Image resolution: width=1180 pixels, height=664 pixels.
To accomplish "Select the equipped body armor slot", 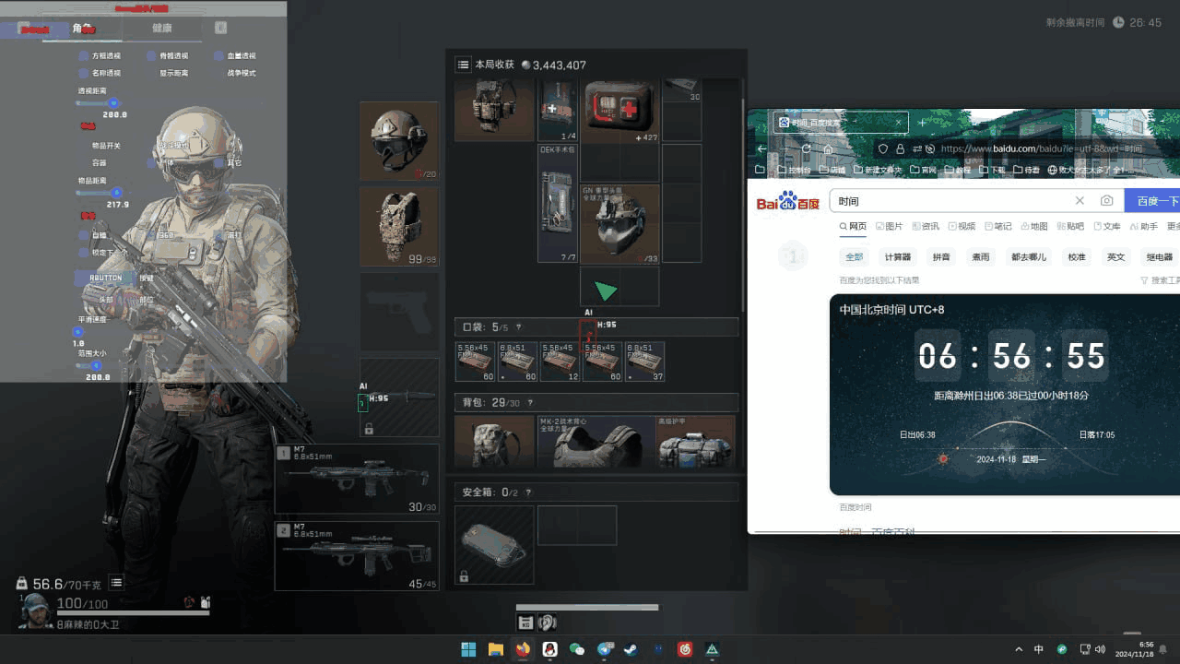I will tap(399, 226).
